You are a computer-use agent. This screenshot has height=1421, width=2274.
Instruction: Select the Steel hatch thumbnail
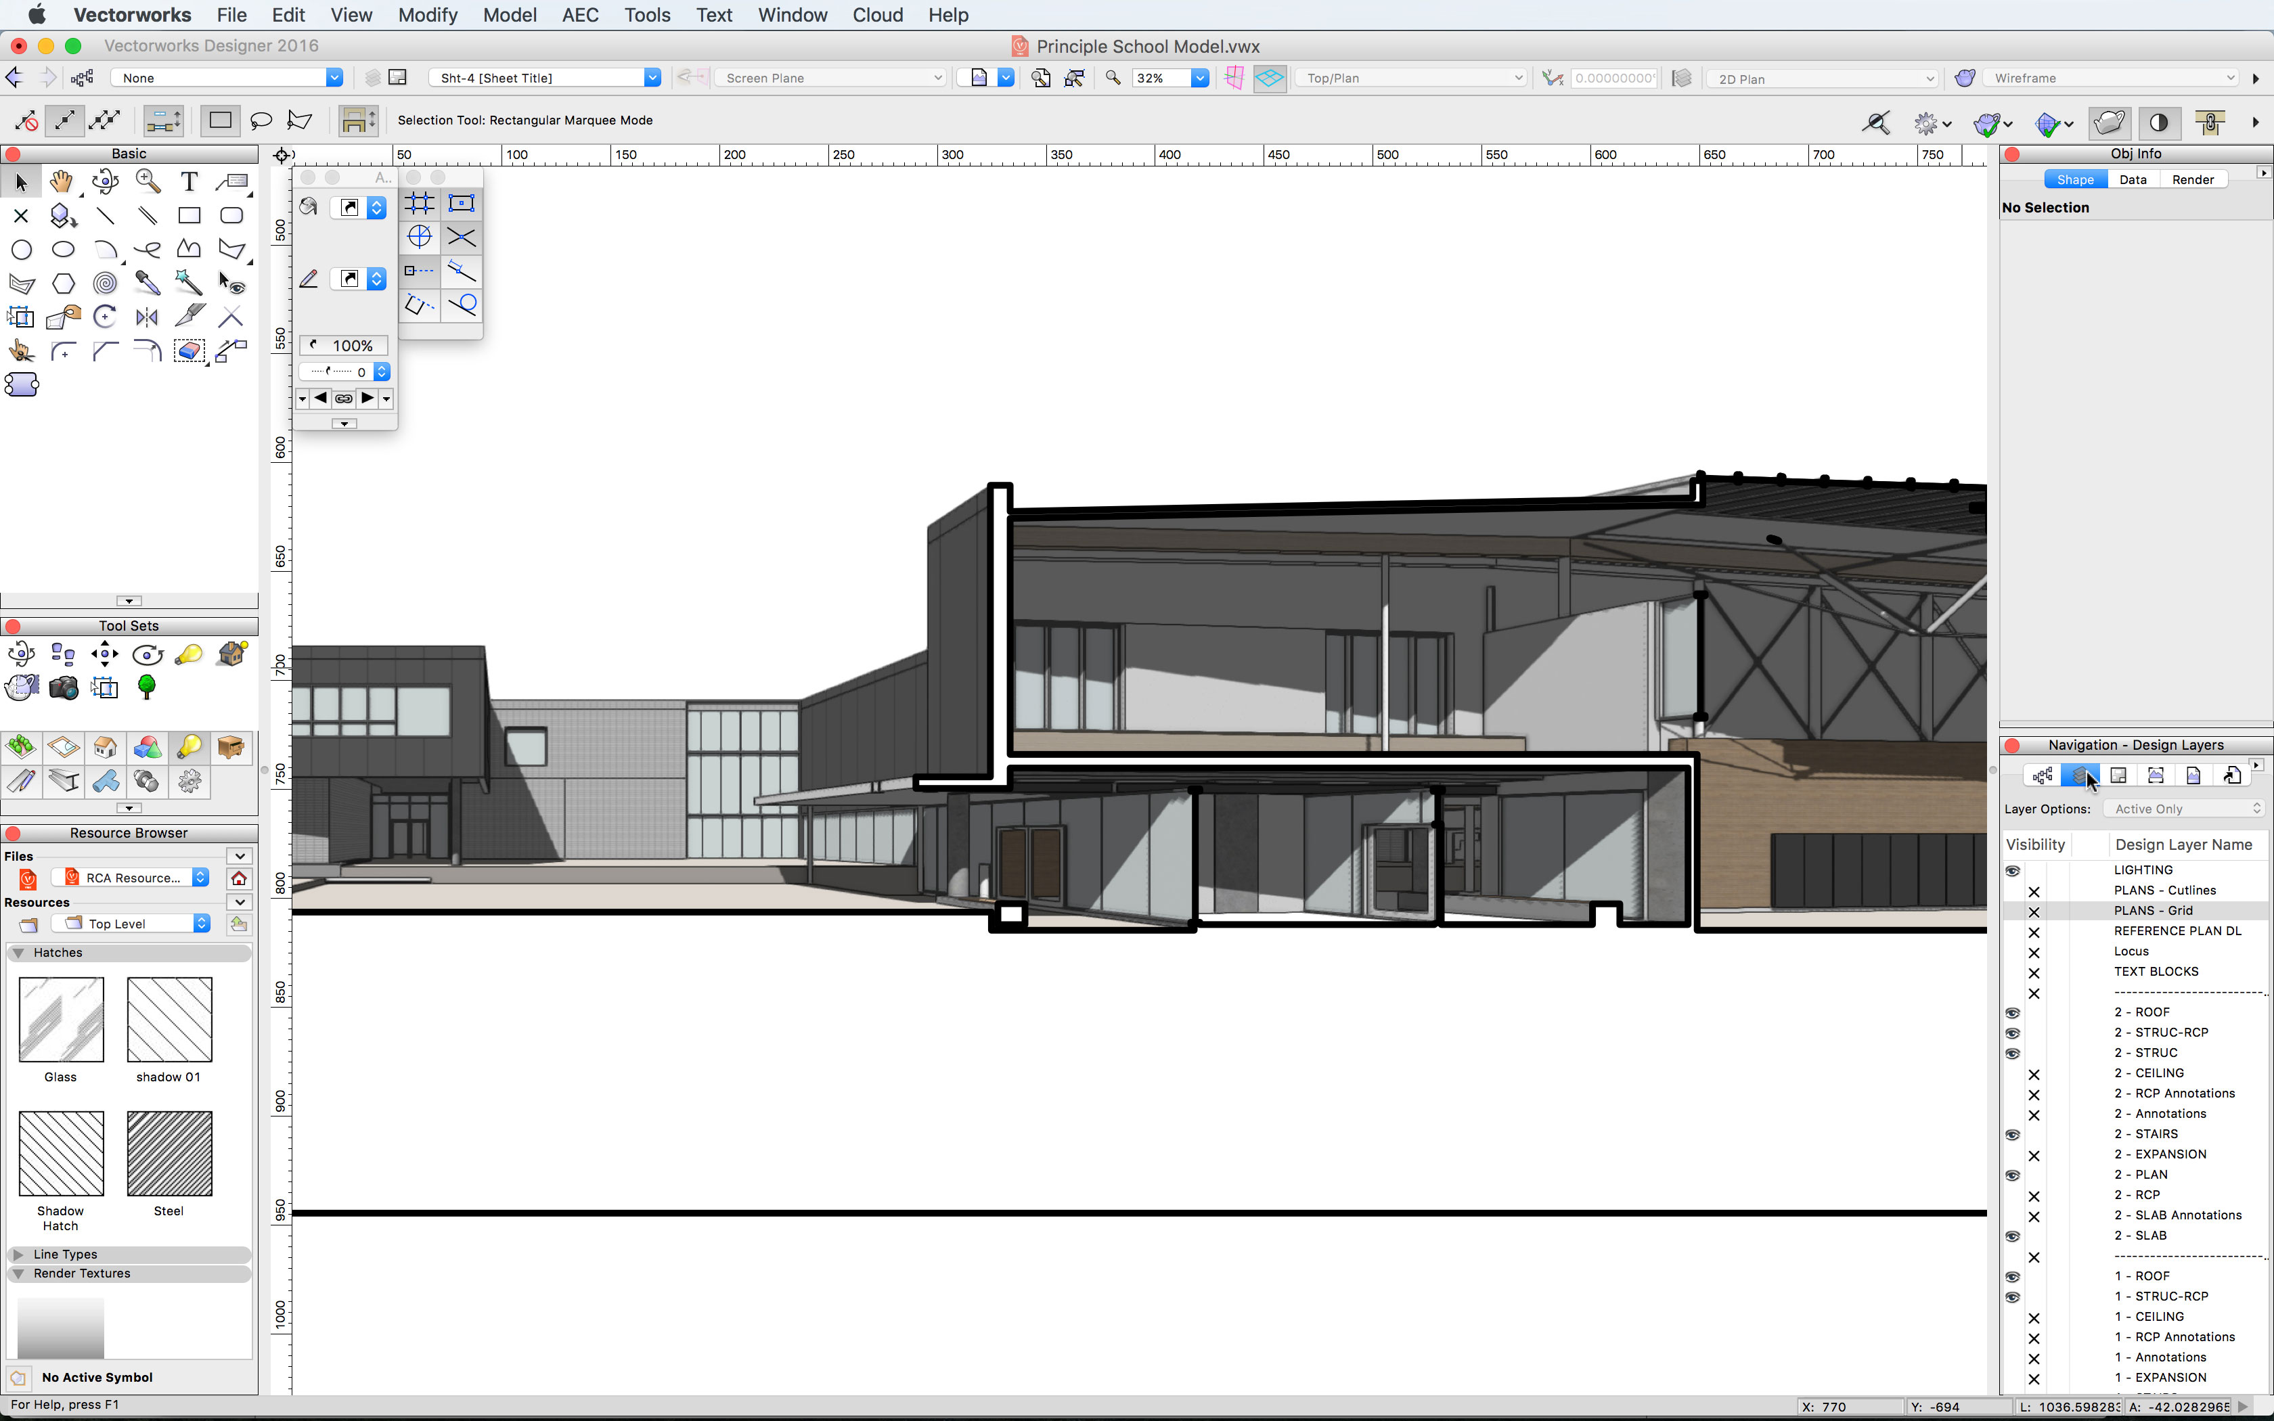169,1153
